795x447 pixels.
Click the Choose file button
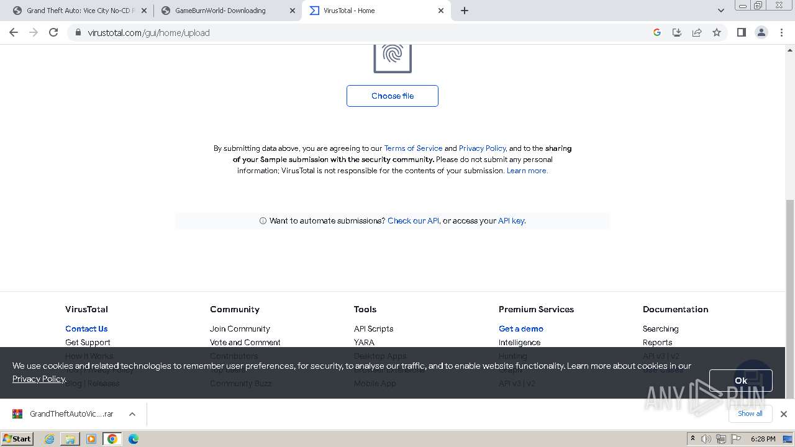click(393, 96)
